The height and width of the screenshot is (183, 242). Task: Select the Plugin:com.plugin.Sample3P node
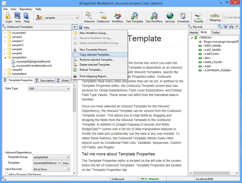point(221,42)
